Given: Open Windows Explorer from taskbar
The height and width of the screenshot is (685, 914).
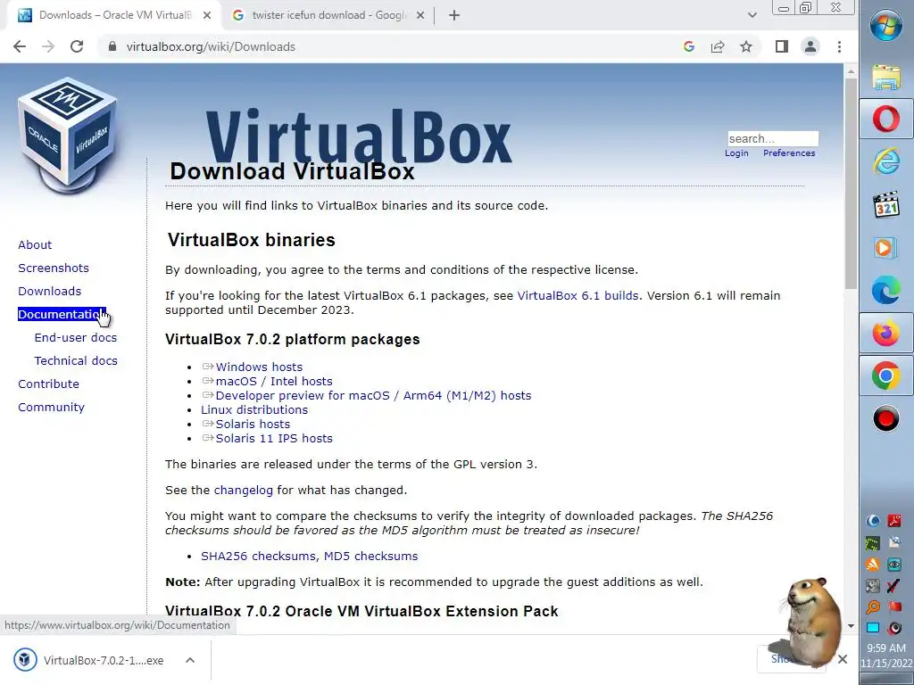Looking at the screenshot, I should [x=886, y=77].
